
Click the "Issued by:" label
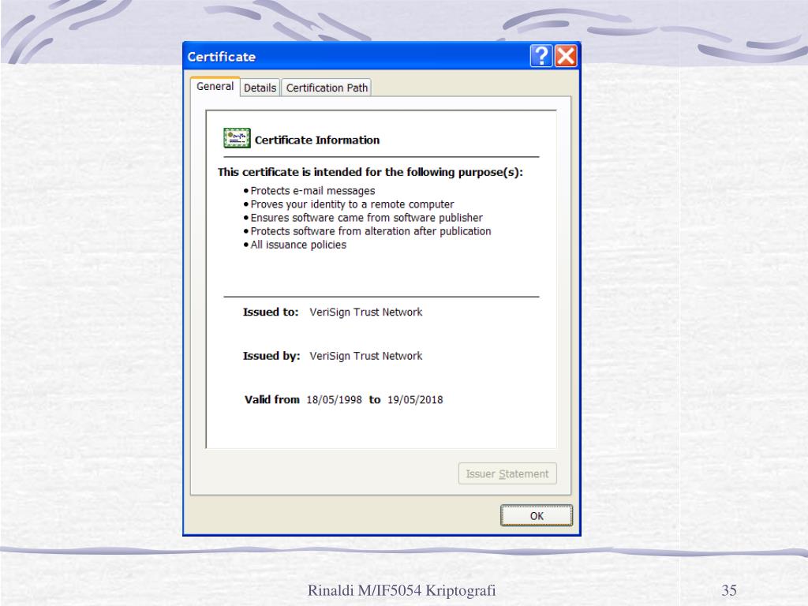271,356
